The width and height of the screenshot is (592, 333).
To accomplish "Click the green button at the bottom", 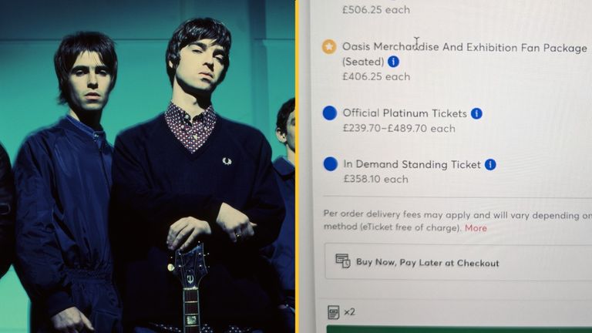I will [459, 329].
